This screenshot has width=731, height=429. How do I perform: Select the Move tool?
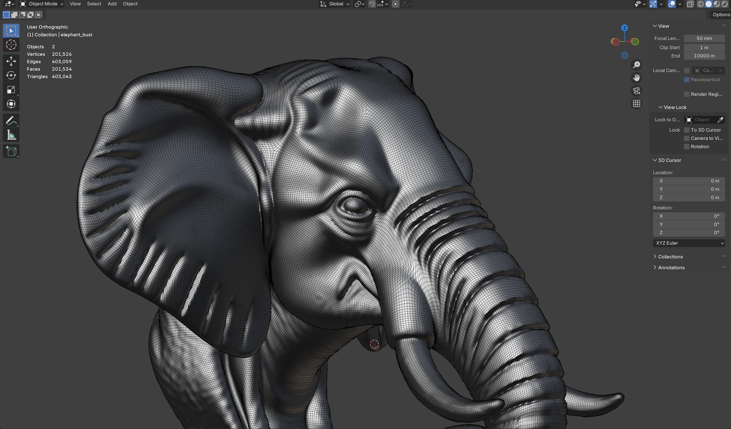(11, 61)
